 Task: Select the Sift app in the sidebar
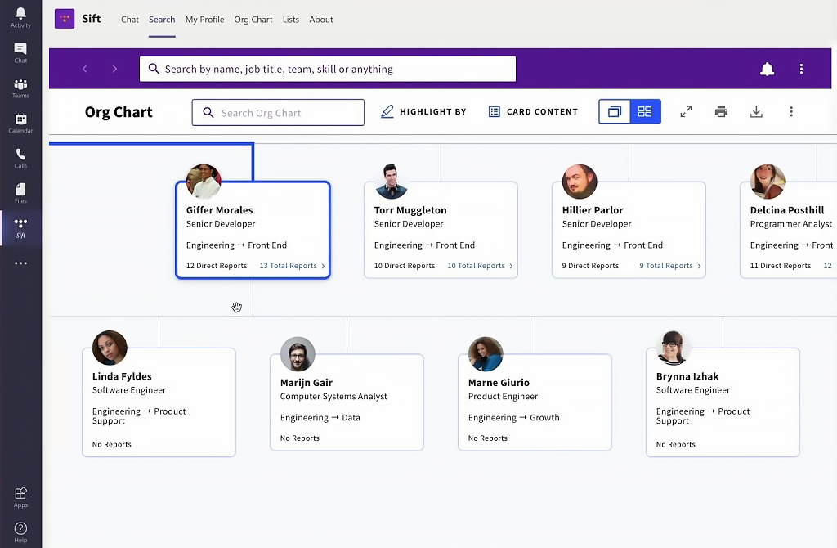pos(20,228)
